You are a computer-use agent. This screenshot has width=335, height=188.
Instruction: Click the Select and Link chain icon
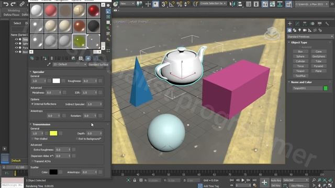point(22,4)
